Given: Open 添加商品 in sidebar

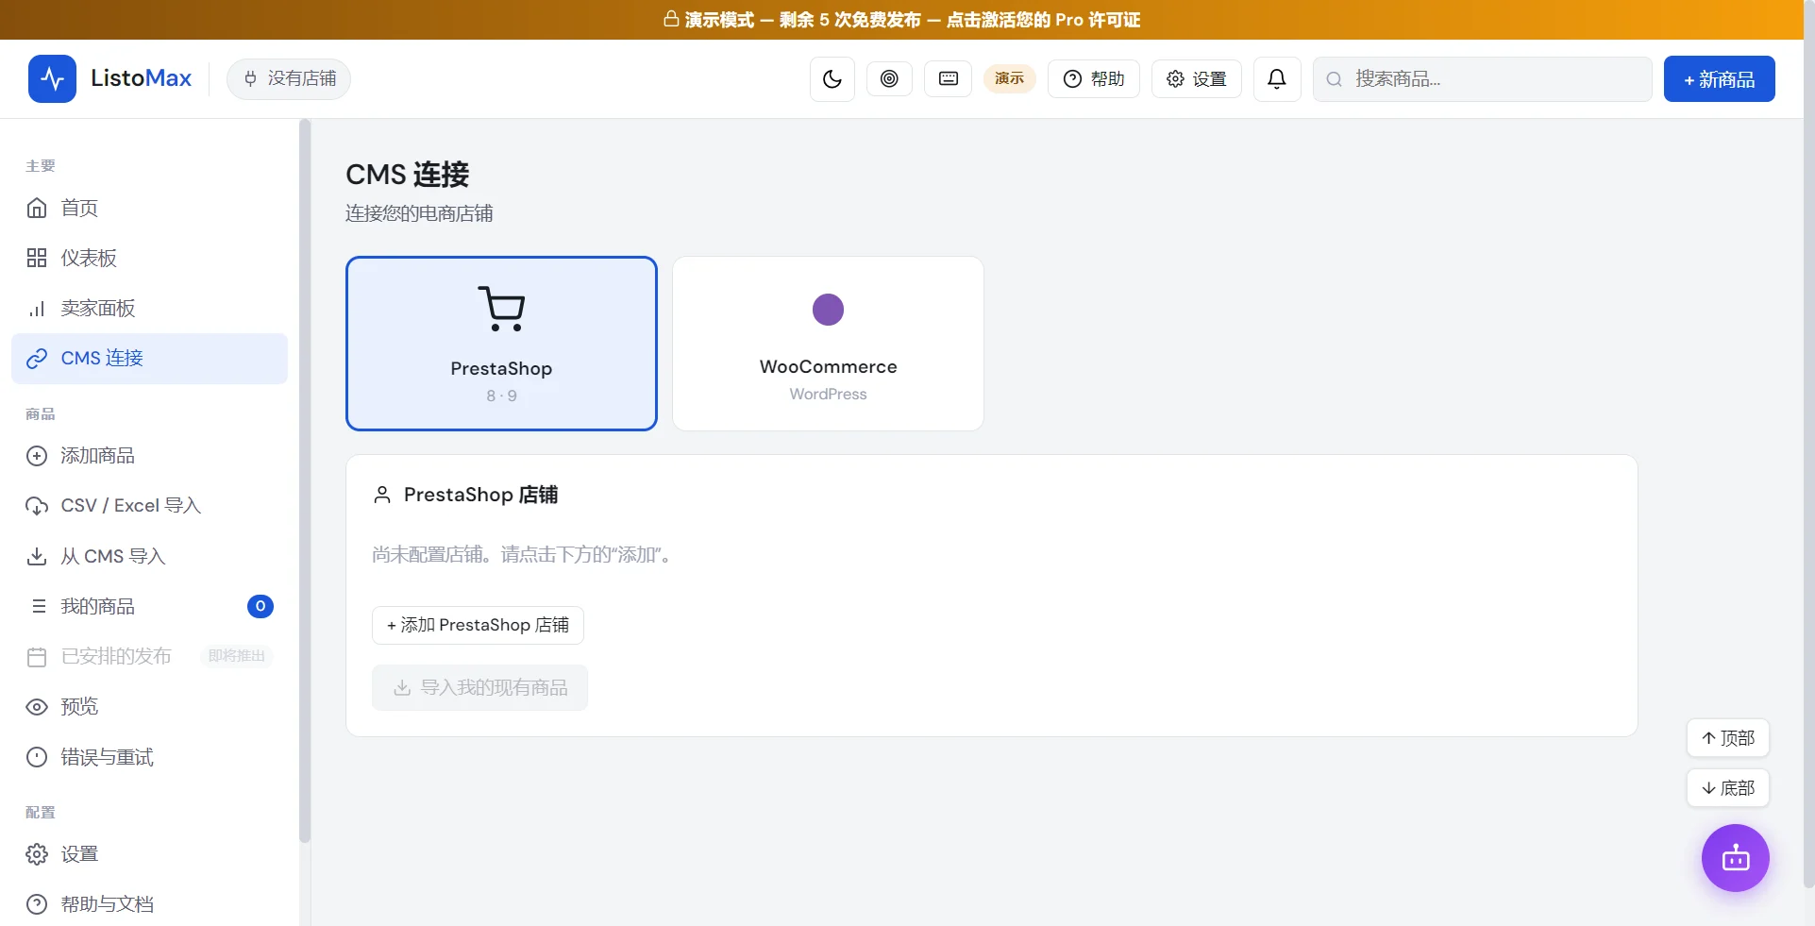Looking at the screenshot, I should (149, 456).
